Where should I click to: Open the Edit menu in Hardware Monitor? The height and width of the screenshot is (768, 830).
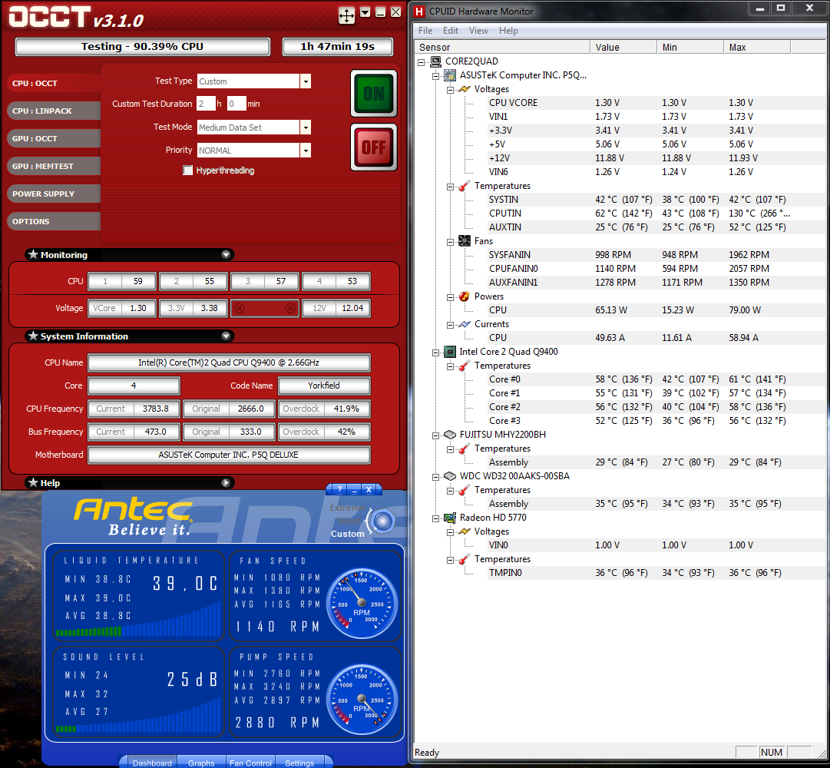coord(451,31)
